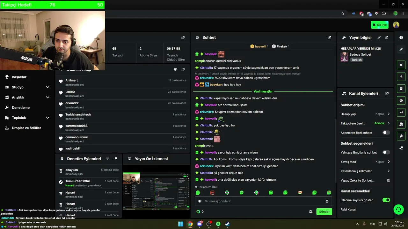The height and width of the screenshot is (229, 408).
Task: Pop out the Kanal Eylemleri panel
Action: point(387,94)
